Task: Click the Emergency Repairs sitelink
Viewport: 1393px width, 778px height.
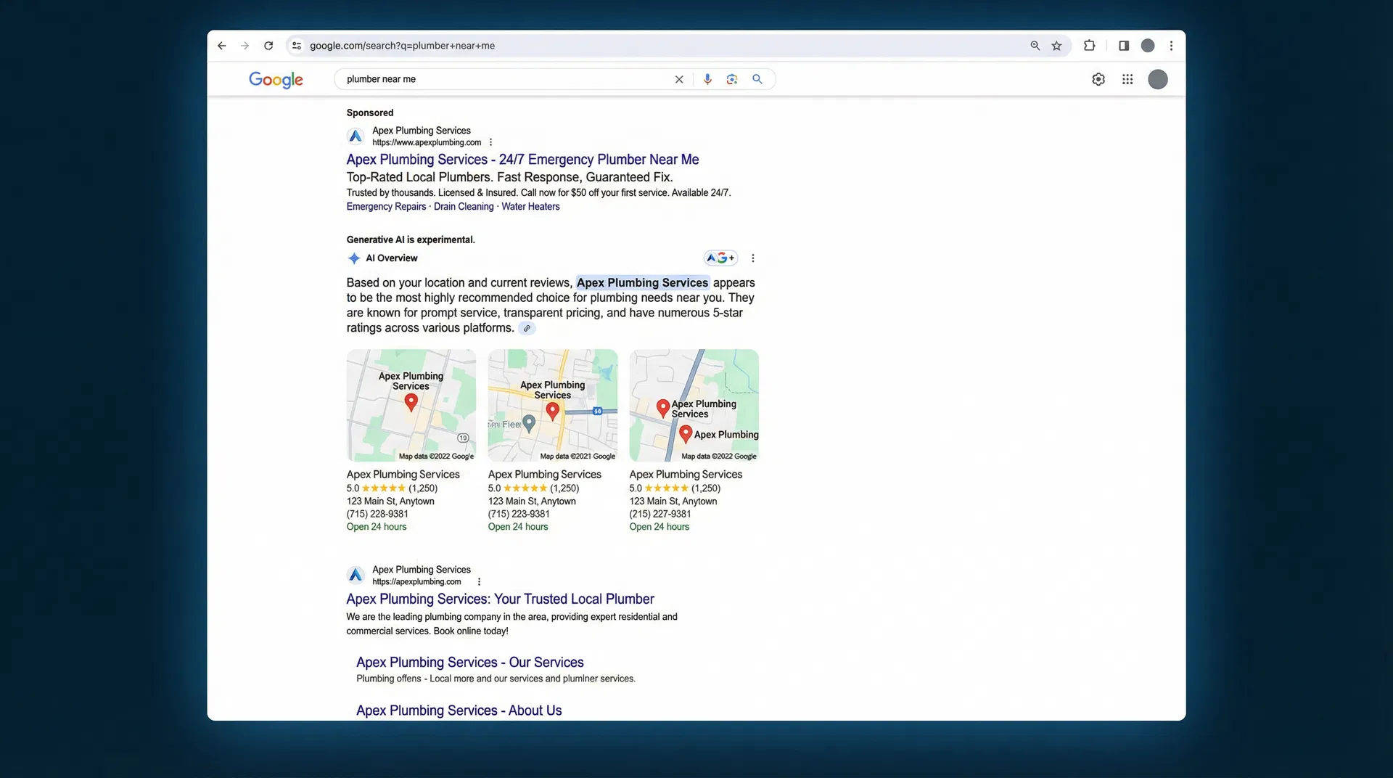Action: coord(386,206)
